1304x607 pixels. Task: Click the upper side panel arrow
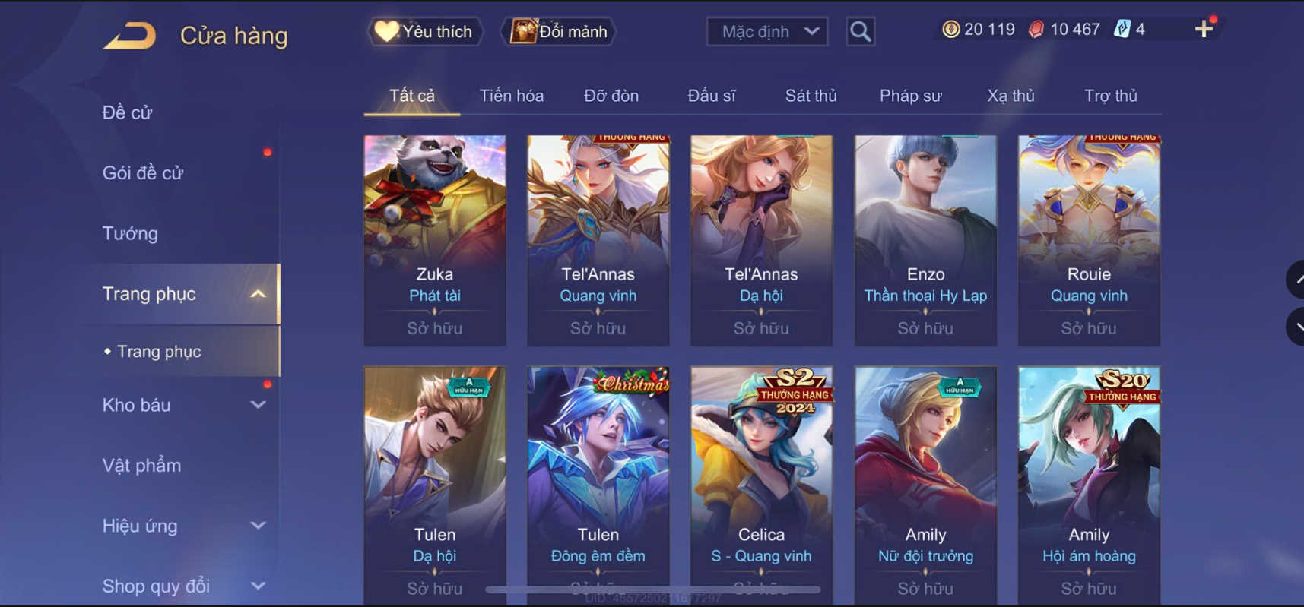(1296, 280)
